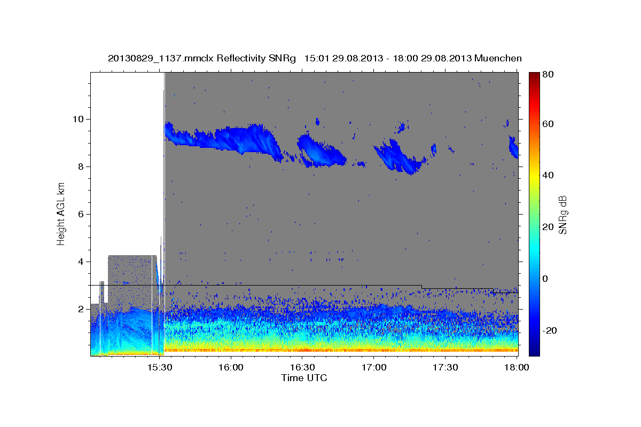Viewport: 641px width, 427px height.
Task: Click the 15:30 time tick label
Action: [x=159, y=367]
